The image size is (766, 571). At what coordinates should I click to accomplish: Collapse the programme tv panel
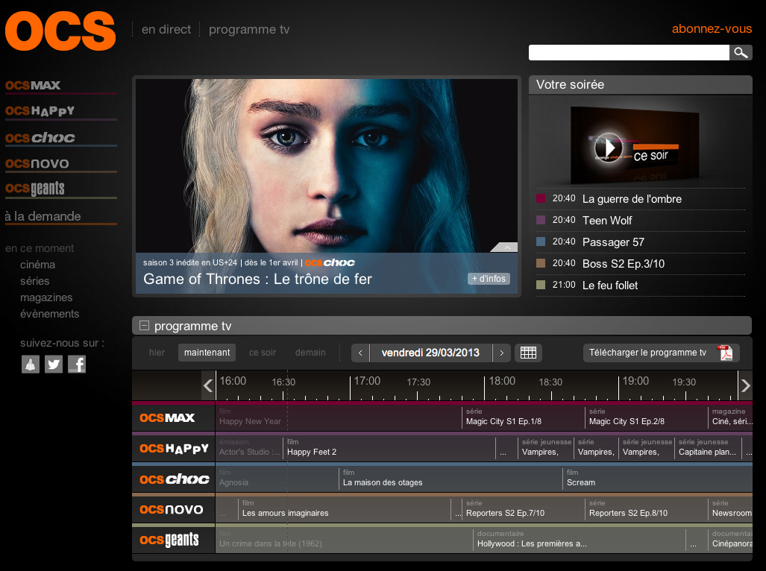(144, 326)
